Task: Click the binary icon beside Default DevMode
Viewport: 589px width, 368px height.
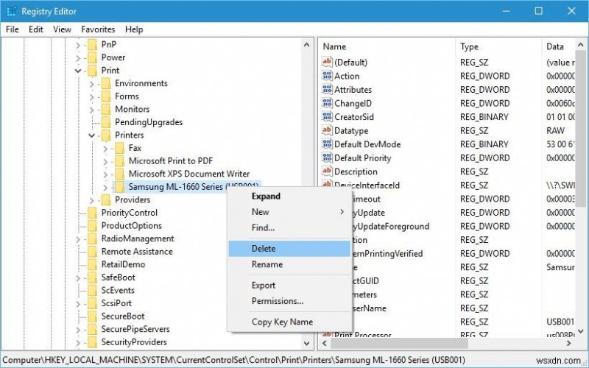Action: click(x=327, y=144)
